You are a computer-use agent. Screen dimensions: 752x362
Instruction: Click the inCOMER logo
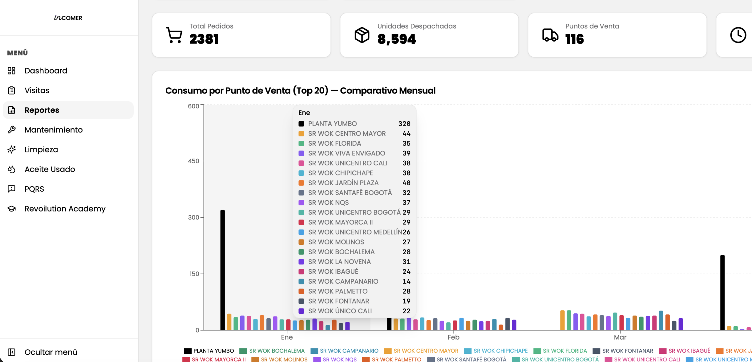tap(68, 18)
